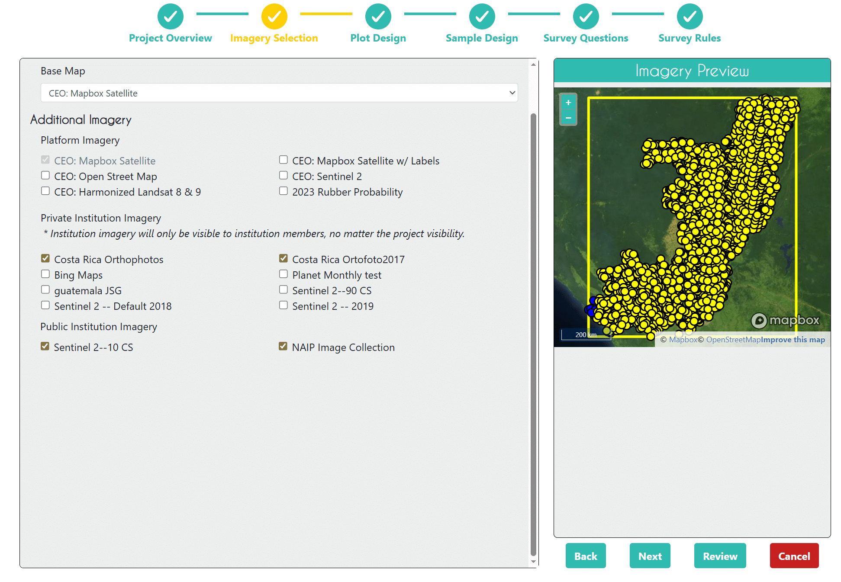Cancel the project setup

click(794, 556)
